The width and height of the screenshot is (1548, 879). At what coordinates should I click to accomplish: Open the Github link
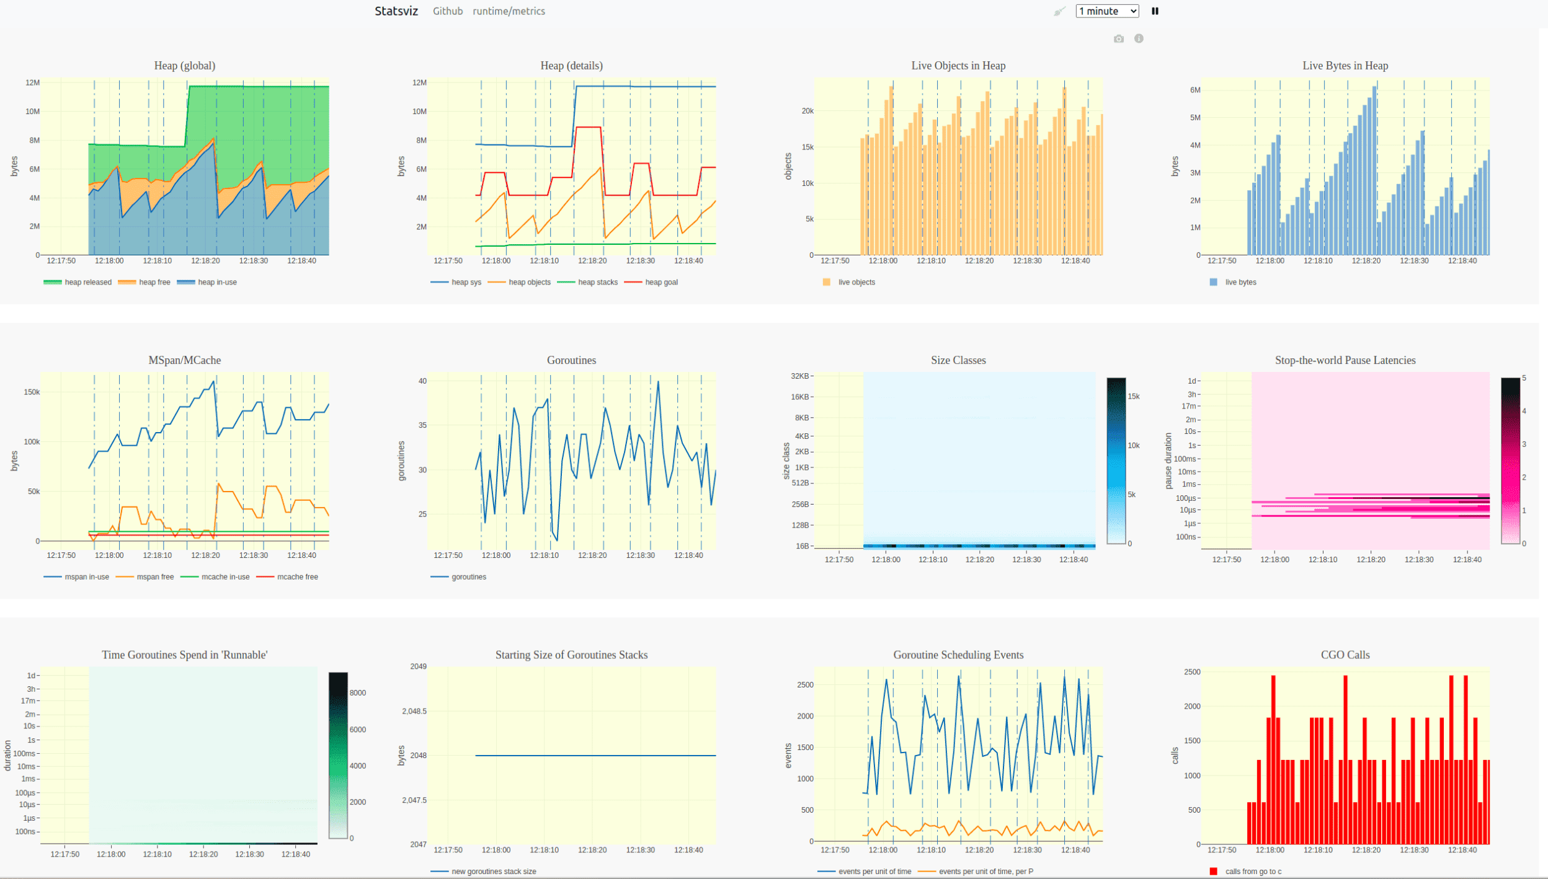pos(447,11)
